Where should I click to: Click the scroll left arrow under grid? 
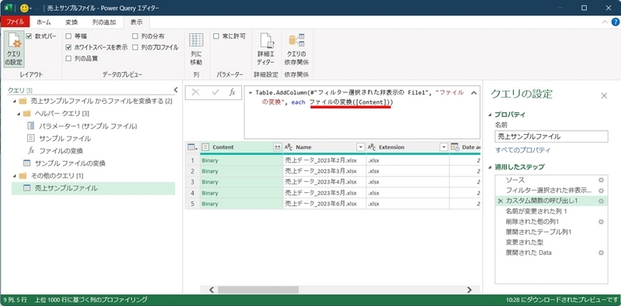(x=211, y=290)
